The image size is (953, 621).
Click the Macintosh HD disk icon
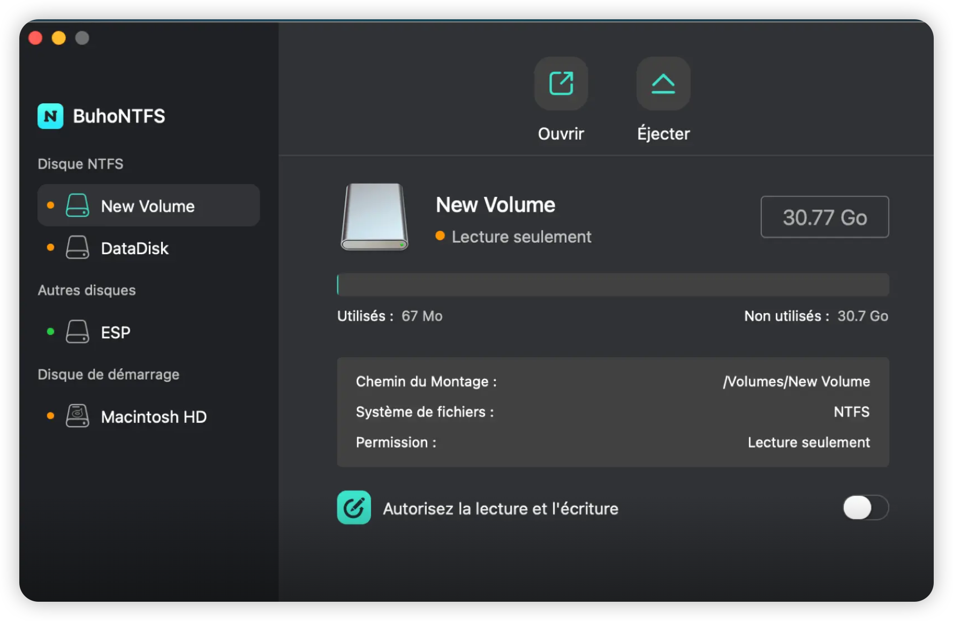[78, 416]
